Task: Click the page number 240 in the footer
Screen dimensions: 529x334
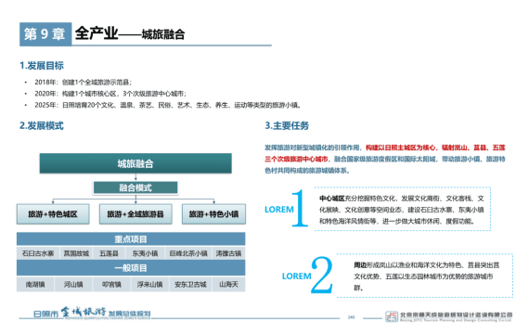Action: [x=351, y=317]
